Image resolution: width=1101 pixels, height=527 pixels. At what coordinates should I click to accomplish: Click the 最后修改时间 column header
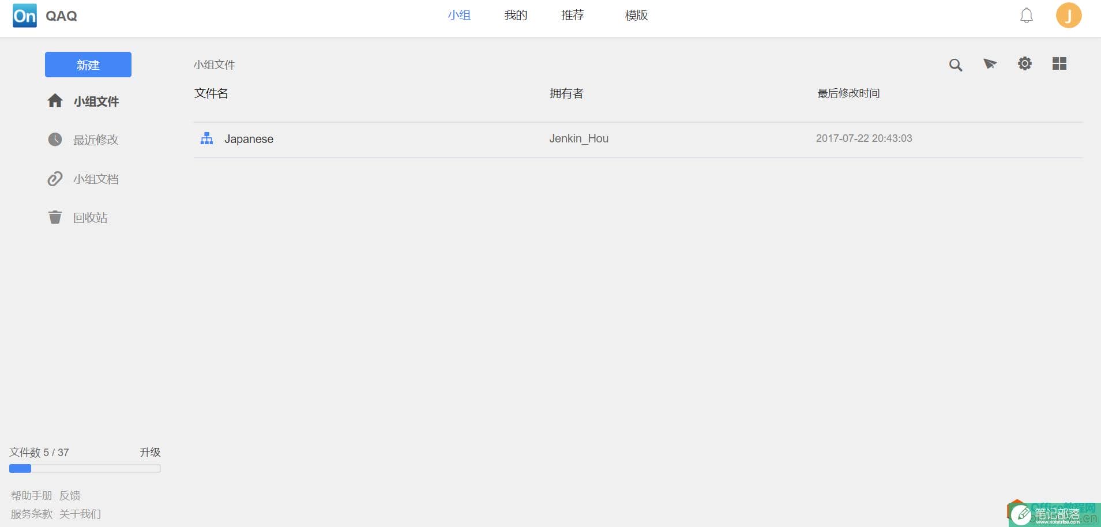(848, 93)
